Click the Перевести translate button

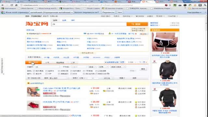108,12
